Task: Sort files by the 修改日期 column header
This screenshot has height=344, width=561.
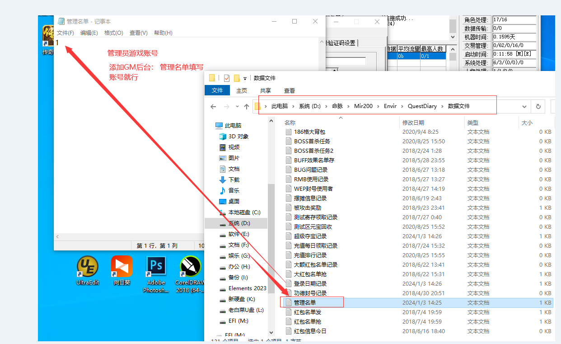Action: 414,123
